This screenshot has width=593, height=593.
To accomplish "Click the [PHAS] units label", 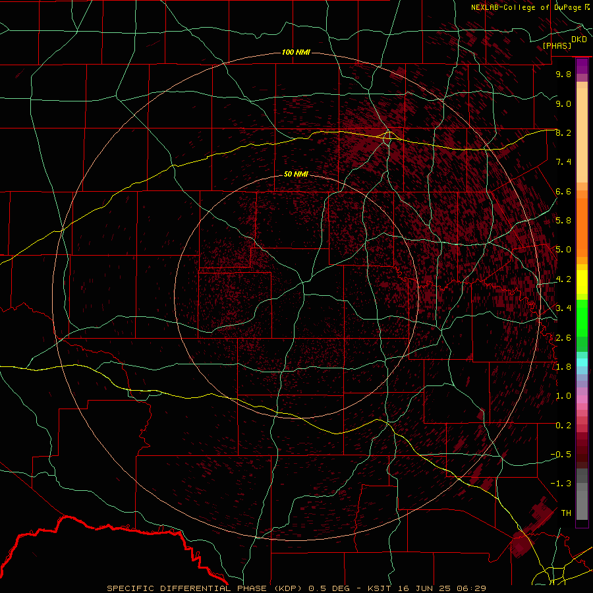I will (x=557, y=45).
